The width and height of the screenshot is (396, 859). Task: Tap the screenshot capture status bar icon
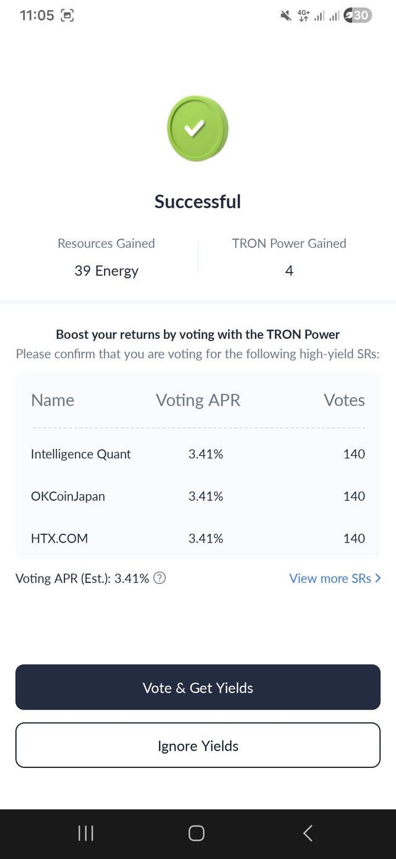(x=67, y=16)
